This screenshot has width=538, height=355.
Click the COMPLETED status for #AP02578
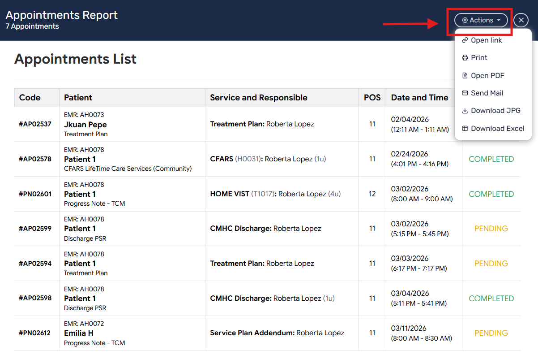point(491,159)
